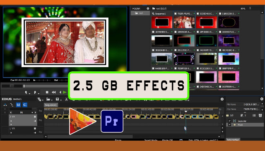Image resolution: width=265 pixels, height=151 pixels.
Task: Click the bin scroll-down arrow
Action: (263, 88)
